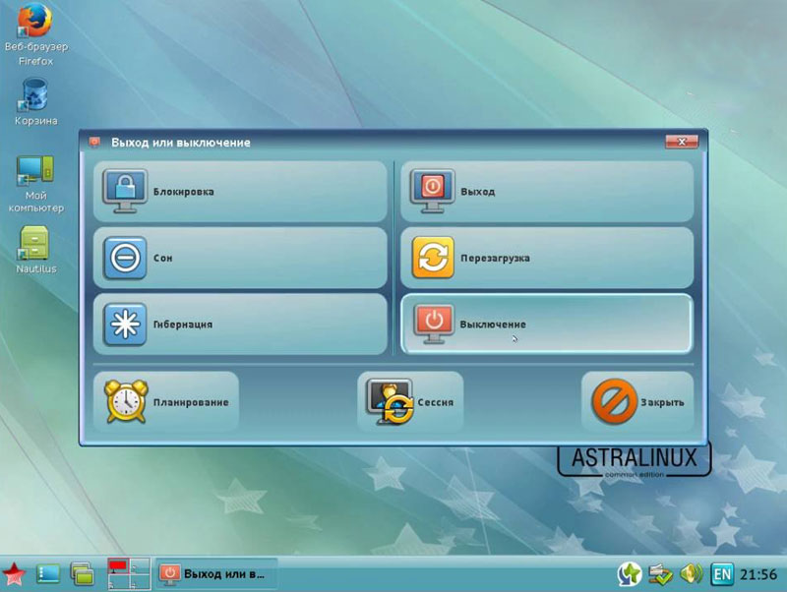Open the Сессия session option

click(413, 400)
